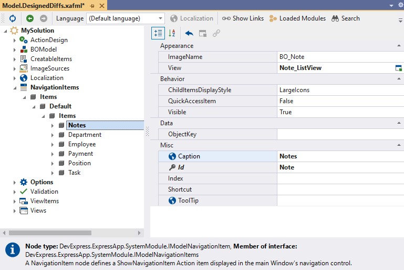Viewport: 404px width, 270px height.
Task: Click the CreatableItems document icon
Action: tap(24, 59)
